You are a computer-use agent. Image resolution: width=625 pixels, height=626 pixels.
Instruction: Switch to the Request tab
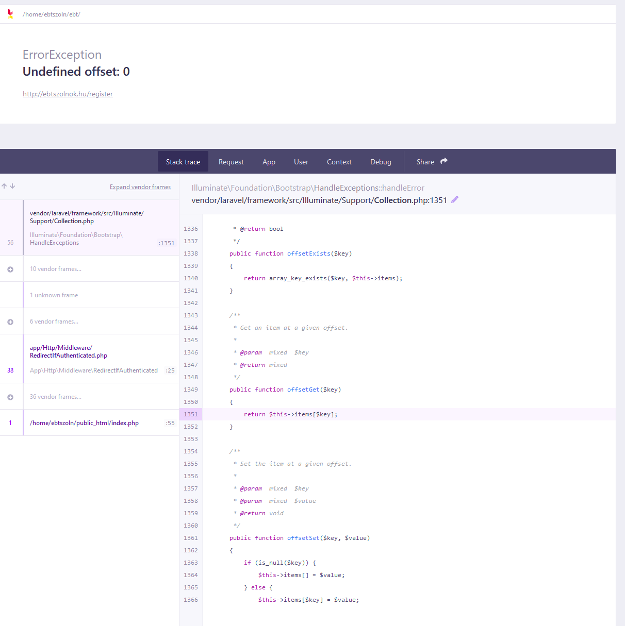tap(231, 162)
